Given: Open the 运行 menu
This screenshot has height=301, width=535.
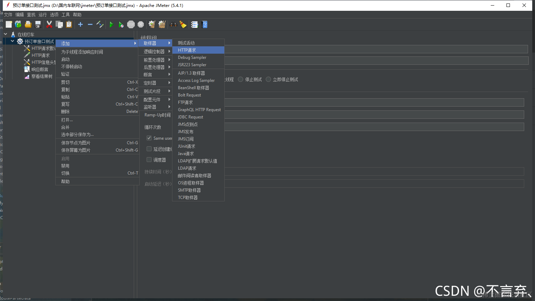Looking at the screenshot, I should coord(42,15).
